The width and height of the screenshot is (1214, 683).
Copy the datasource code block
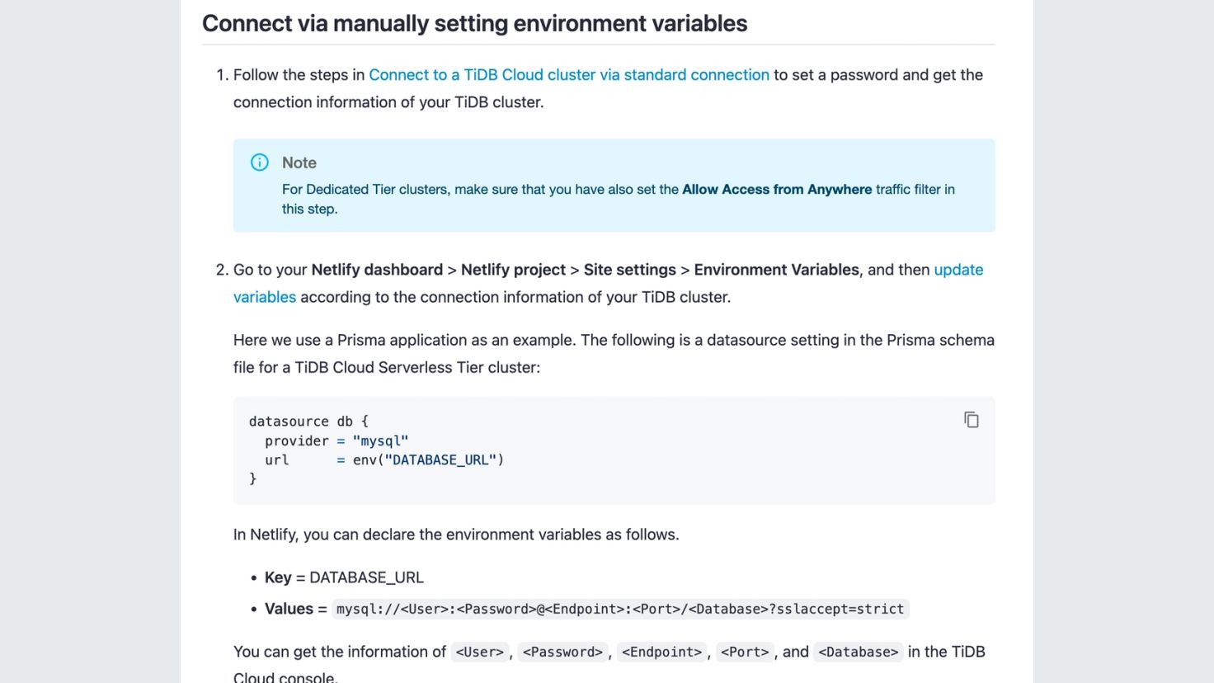pos(972,420)
